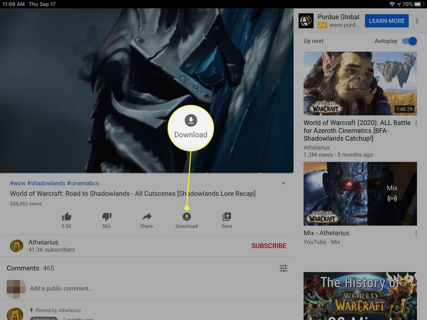The width and height of the screenshot is (427, 320).
Task: Tap the Athelarius channel avatar
Action: 17,246
